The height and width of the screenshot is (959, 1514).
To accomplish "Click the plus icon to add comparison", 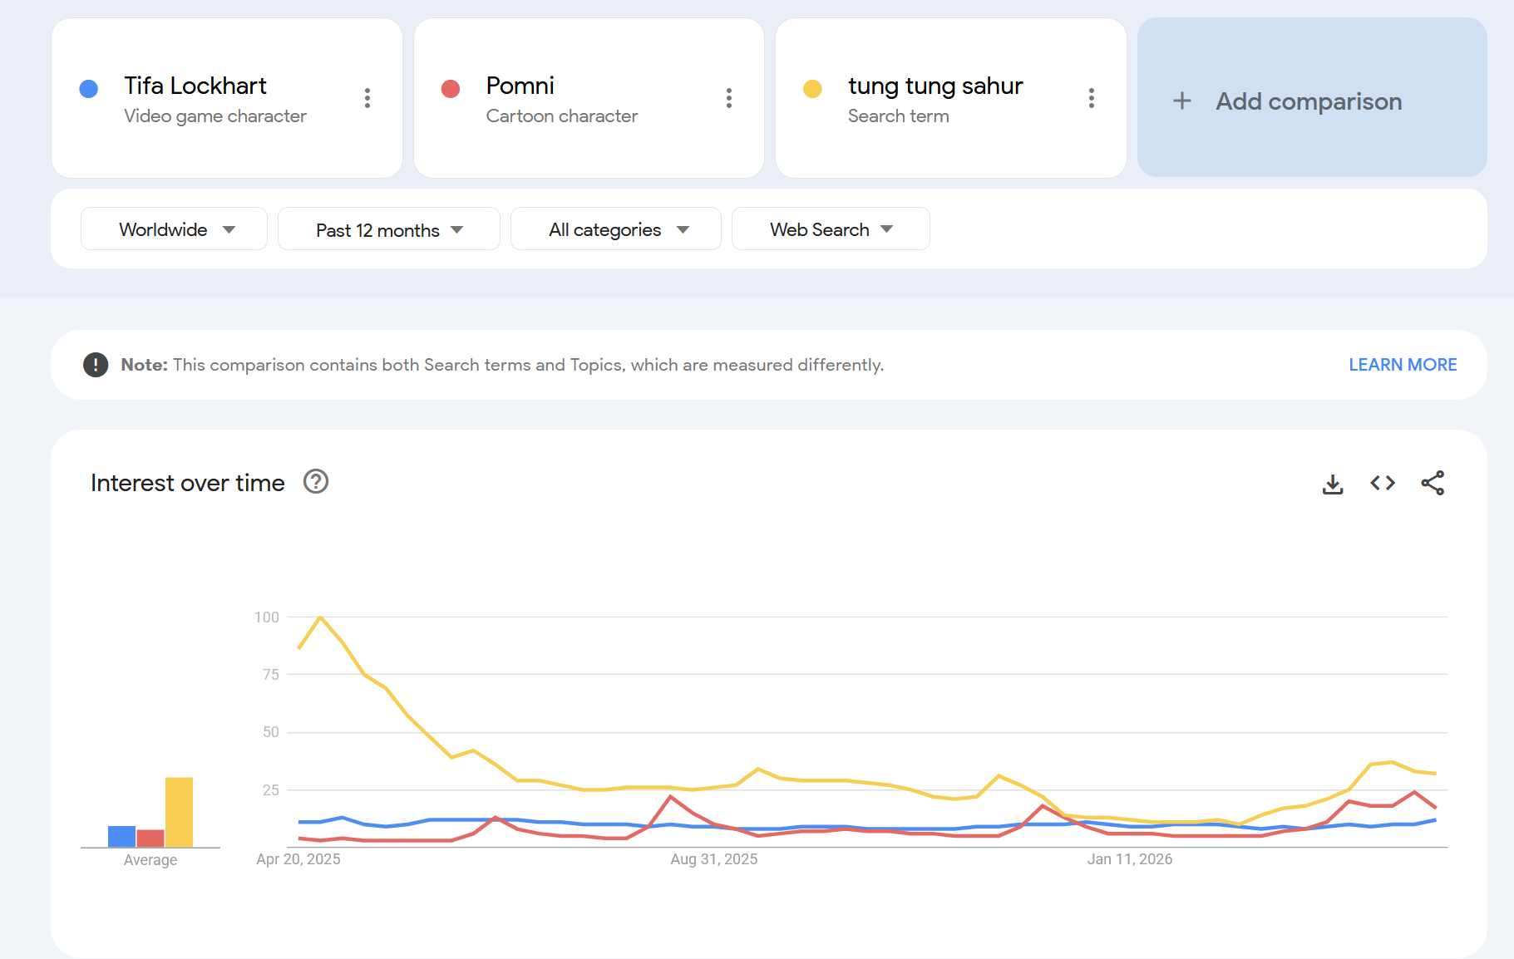I will tap(1181, 101).
